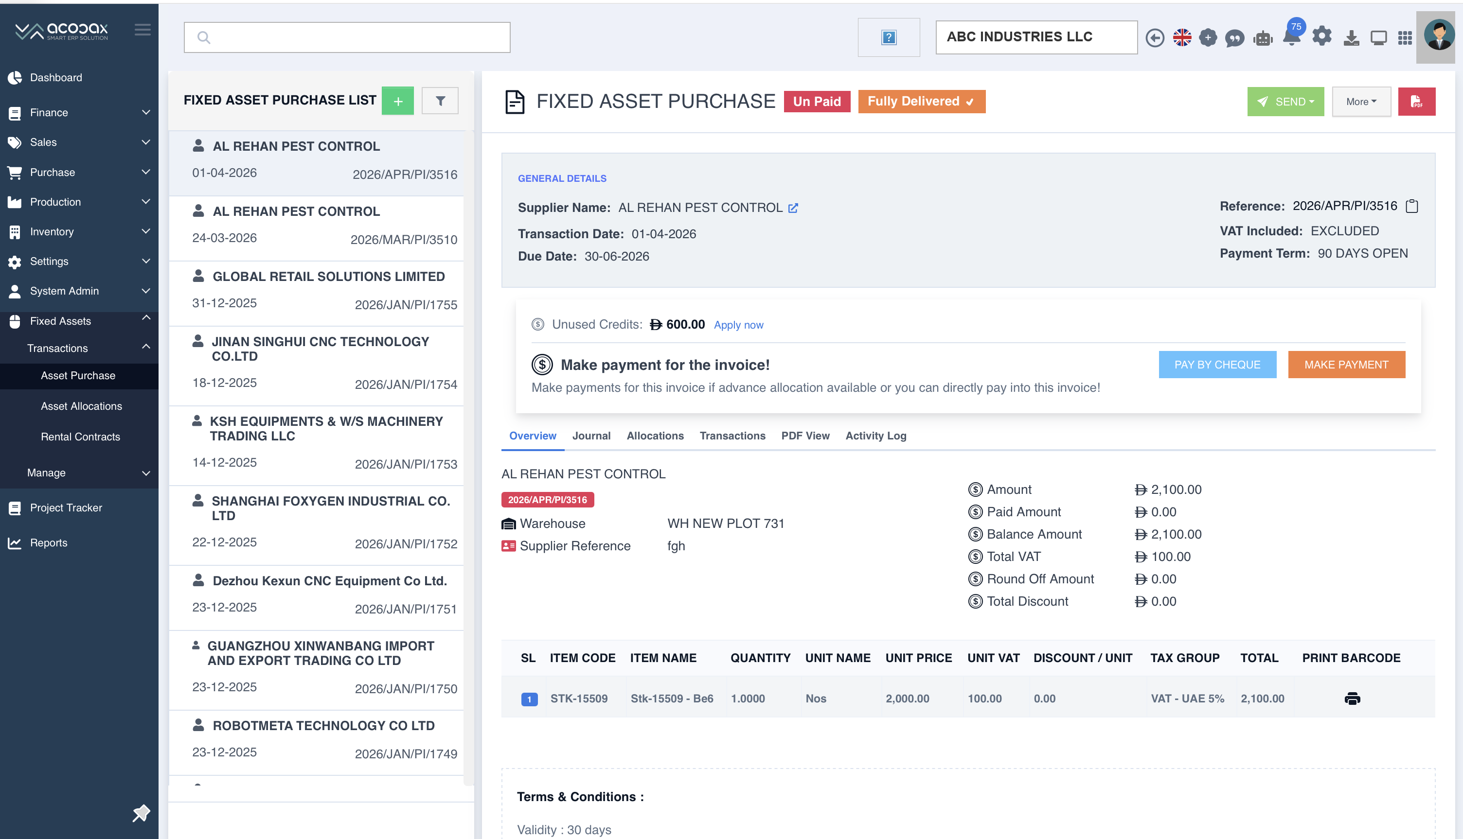
Task: Click the Acodax logo
Action: click(x=62, y=31)
